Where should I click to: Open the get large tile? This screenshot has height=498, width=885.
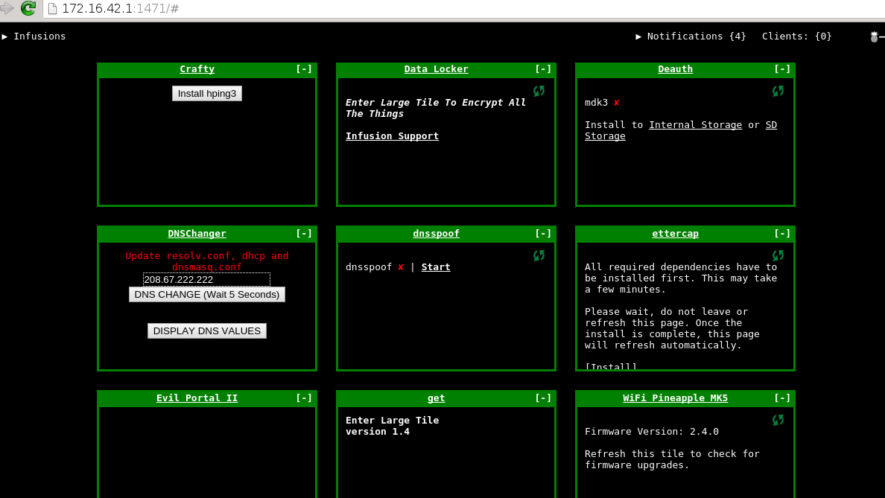tap(437, 398)
